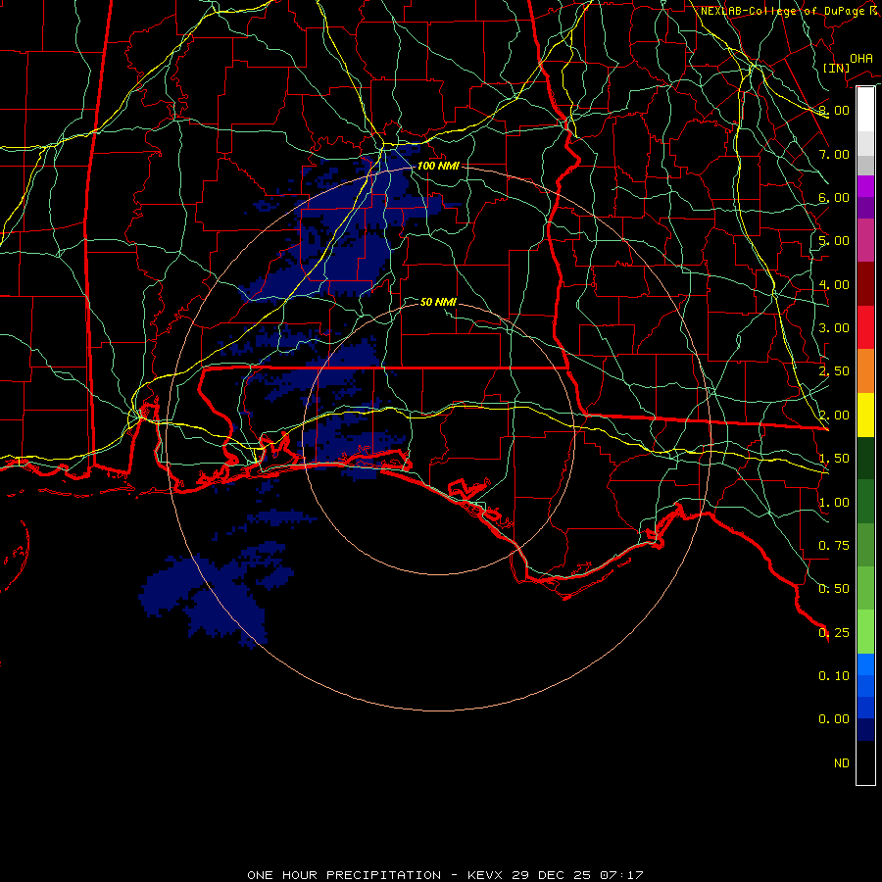Click the white swatch at top of scale
882x882 pixels.
click(865, 110)
